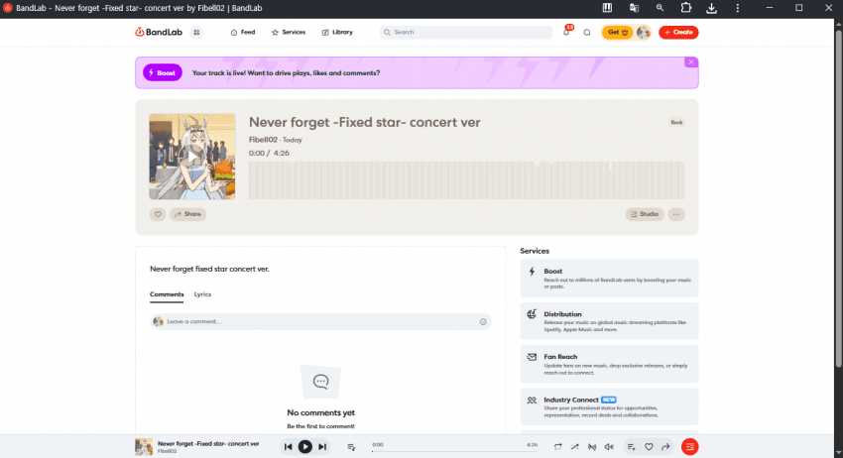The width and height of the screenshot is (843, 458).
Task: Open the Library menu item
Action: point(337,33)
